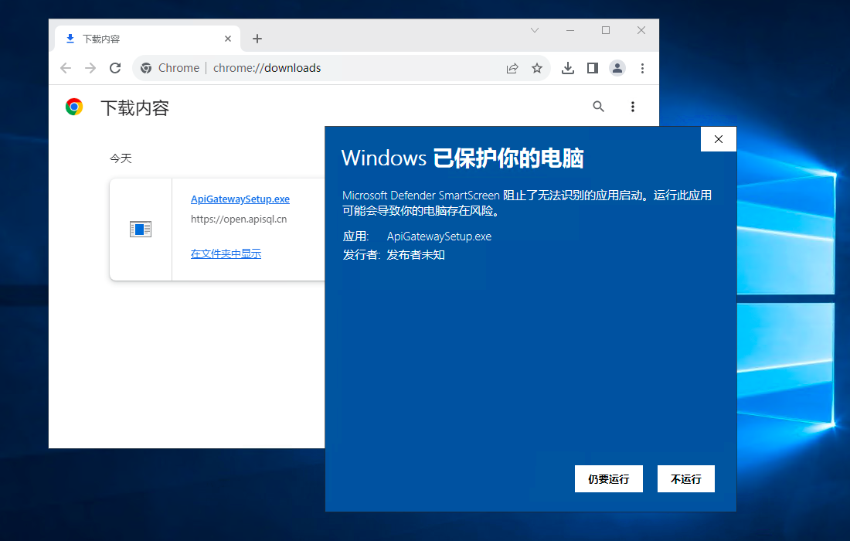Open the Downloads toolbar icon
Viewport: 850px width, 541px height.
[x=568, y=68]
